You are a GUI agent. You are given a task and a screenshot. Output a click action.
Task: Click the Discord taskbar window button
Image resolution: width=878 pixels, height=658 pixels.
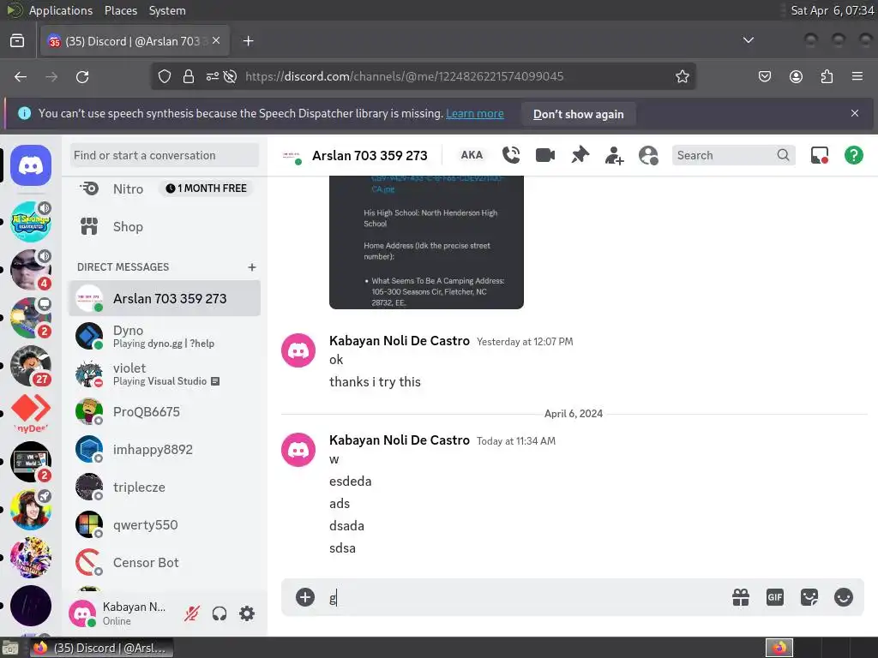101,648
